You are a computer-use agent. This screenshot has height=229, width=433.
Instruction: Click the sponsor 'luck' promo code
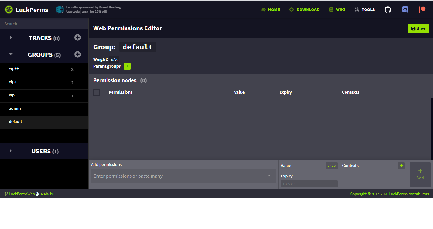pyautogui.click(x=85, y=12)
